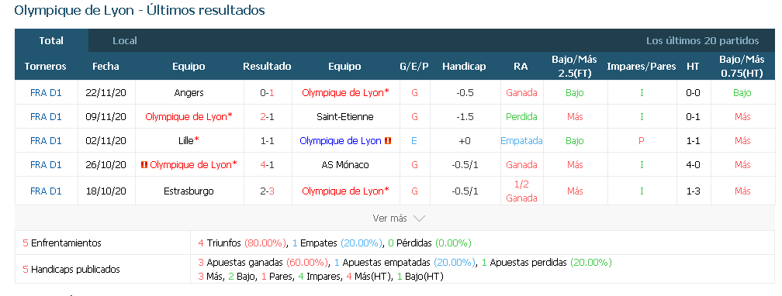Select the Total tab
This screenshot has height=296, width=782.
pos(51,41)
